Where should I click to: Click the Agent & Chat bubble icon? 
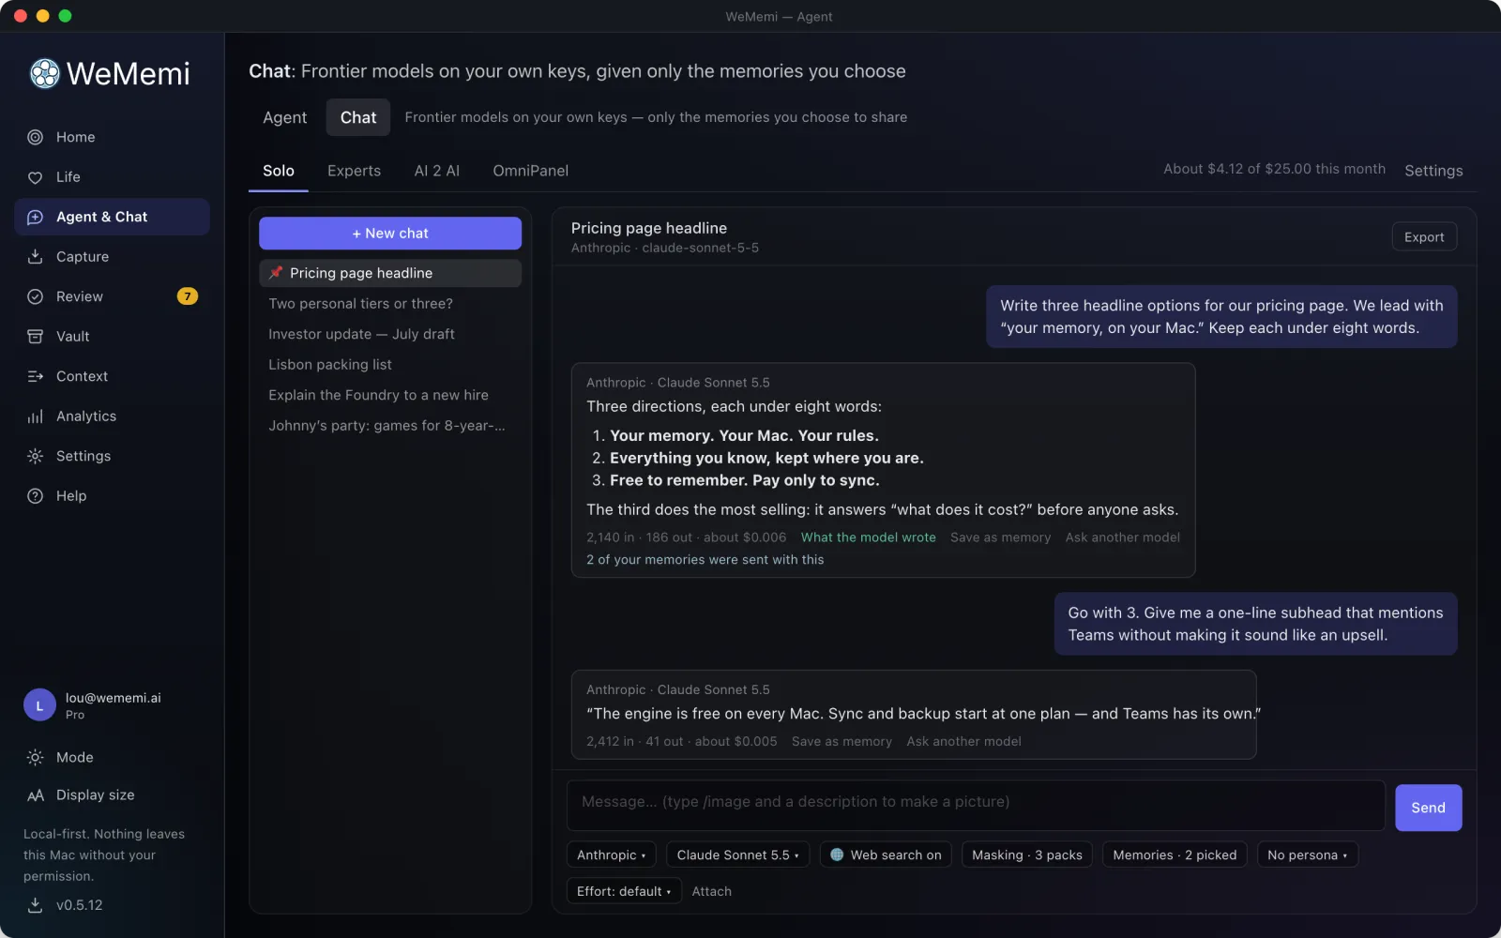tap(36, 217)
